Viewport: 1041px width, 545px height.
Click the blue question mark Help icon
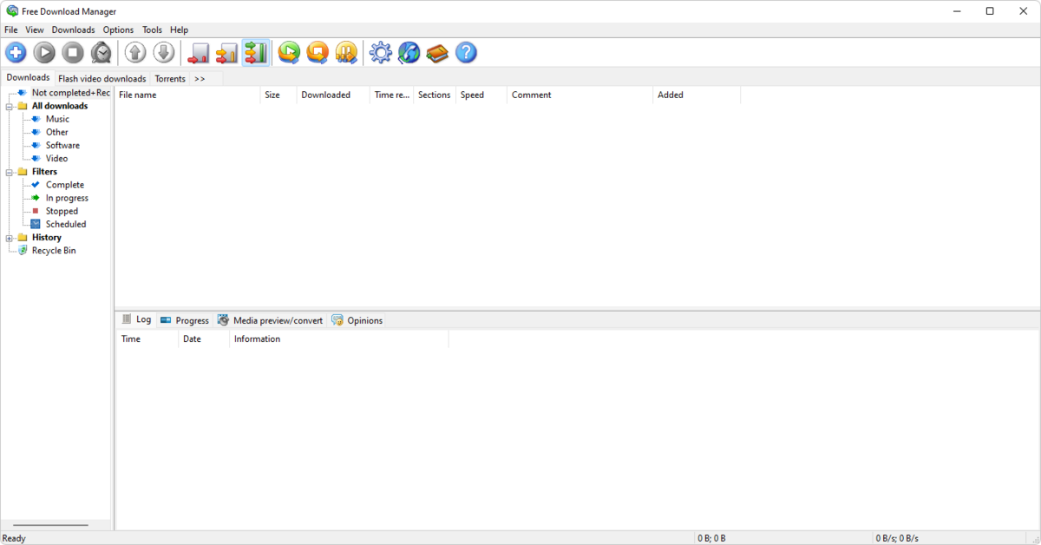coord(466,53)
